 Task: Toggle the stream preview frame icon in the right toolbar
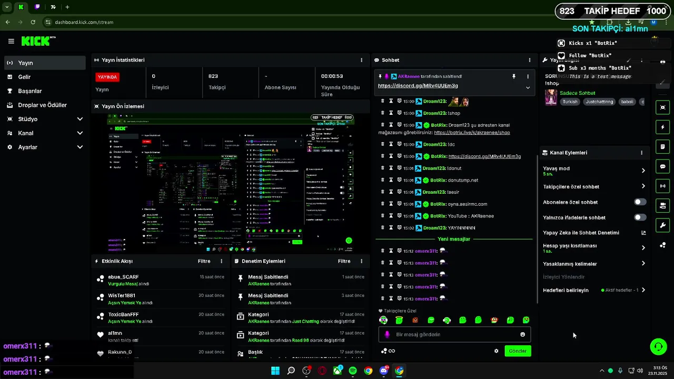pos(663,107)
